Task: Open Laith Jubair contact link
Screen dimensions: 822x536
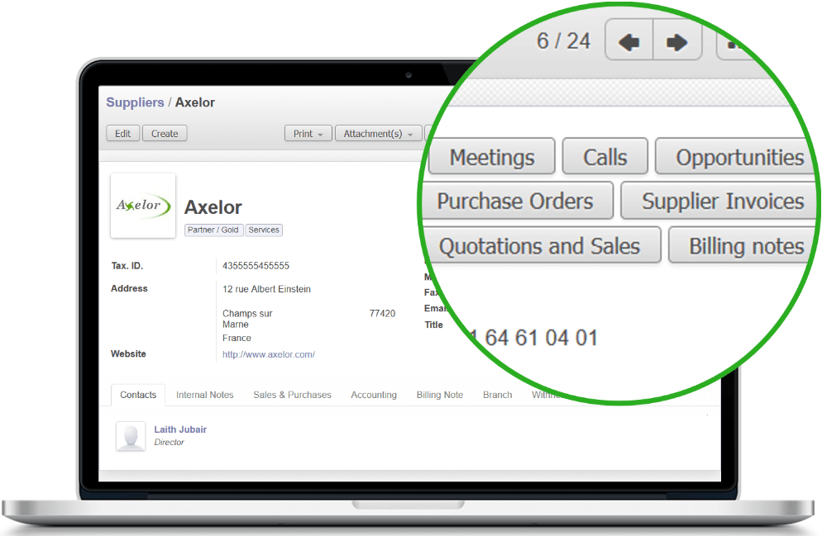Action: (180, 429)
